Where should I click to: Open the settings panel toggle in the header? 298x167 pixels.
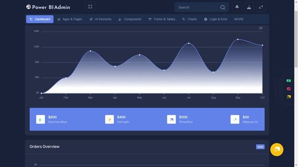point(261,7)
